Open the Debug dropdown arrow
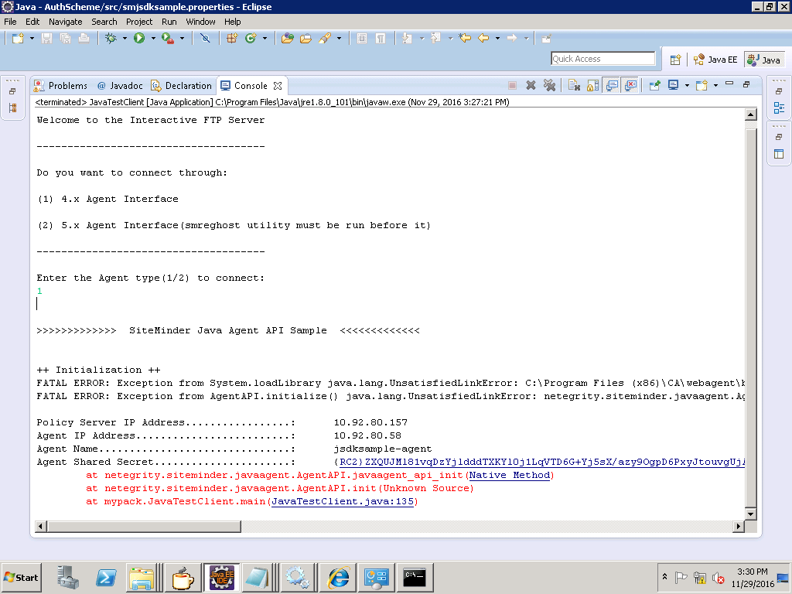 [125, 39]
